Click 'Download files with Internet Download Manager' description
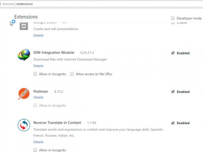The image size is (203, 152). click(70, 59)
